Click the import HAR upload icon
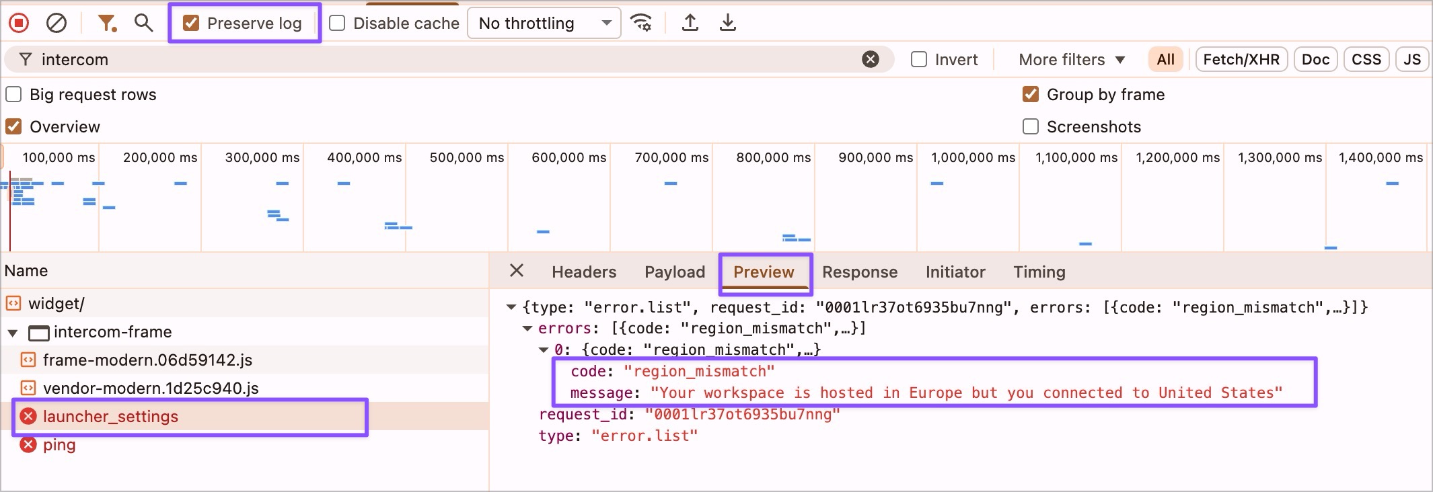This screenshot has width=1433, height=492. point(690,24)
